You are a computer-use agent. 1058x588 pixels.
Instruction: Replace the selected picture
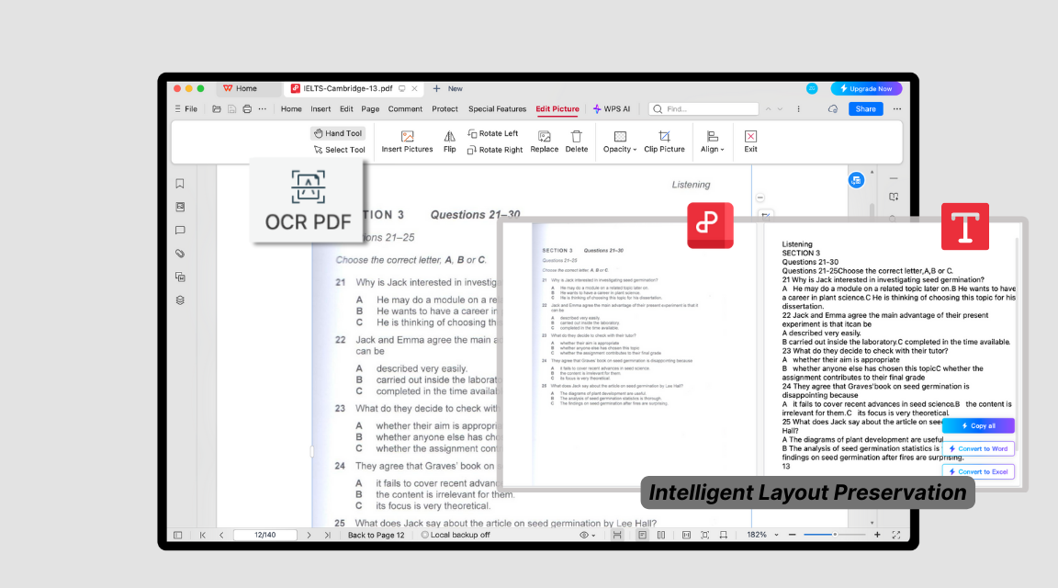(544, 141)
